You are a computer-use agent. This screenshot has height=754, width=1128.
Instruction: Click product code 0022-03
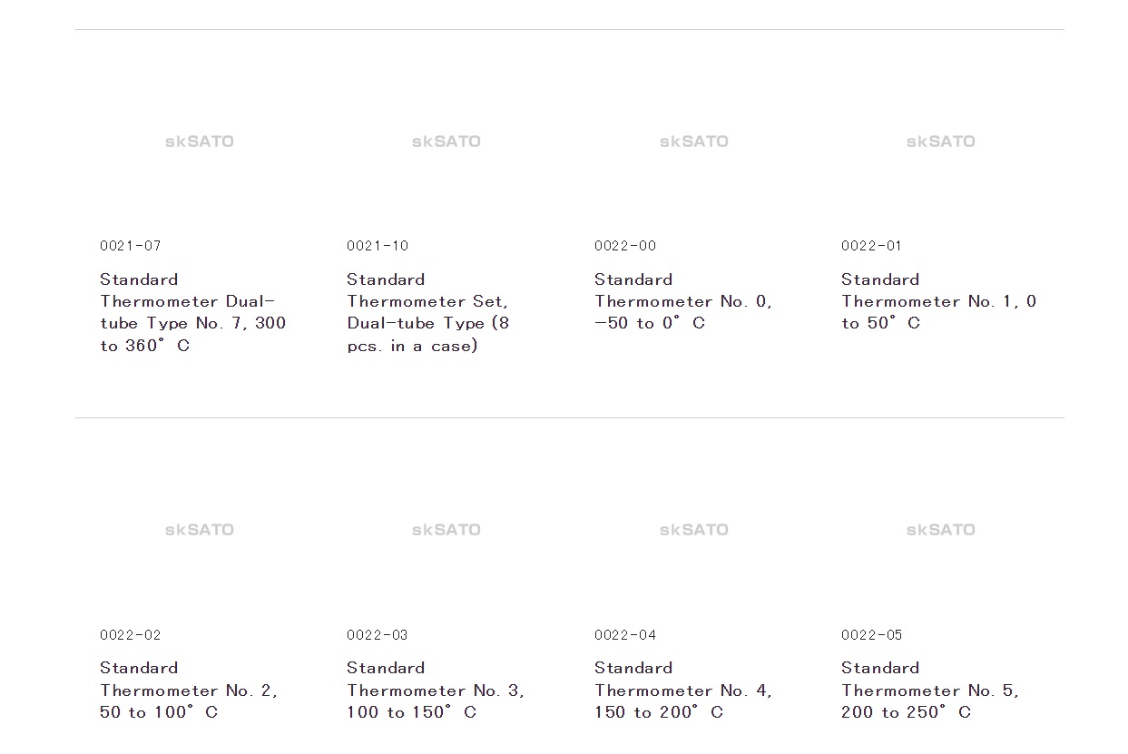click(378, 635)
